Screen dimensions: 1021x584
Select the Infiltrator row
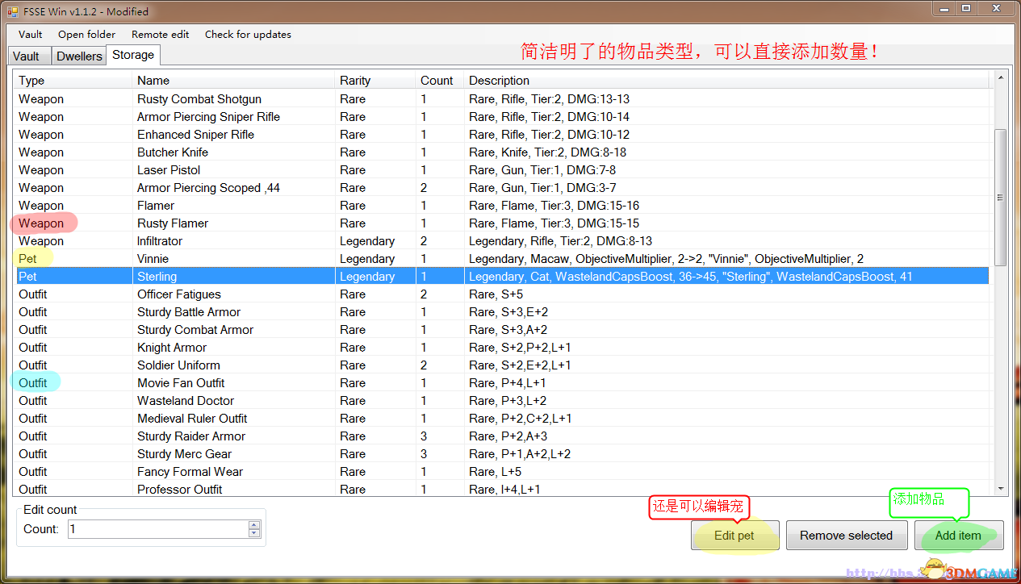(x=501, y=241)
